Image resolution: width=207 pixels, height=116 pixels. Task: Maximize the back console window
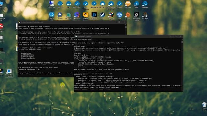(x=119, y=22)
